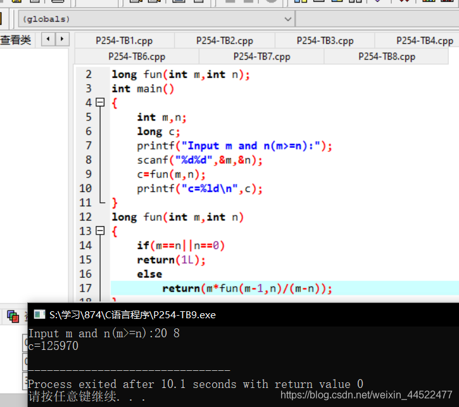Viewport: 459px width, 407px height.
Task: Click the console window icon in P254-TB9.exe title bar
Action: [39, 314]
